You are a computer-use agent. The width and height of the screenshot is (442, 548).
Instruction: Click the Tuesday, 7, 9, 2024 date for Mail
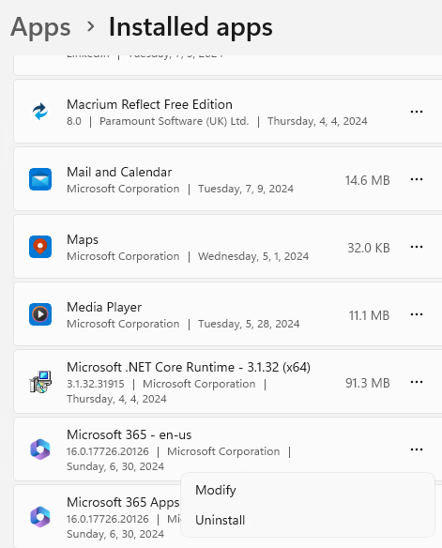[x=246, y=189]
